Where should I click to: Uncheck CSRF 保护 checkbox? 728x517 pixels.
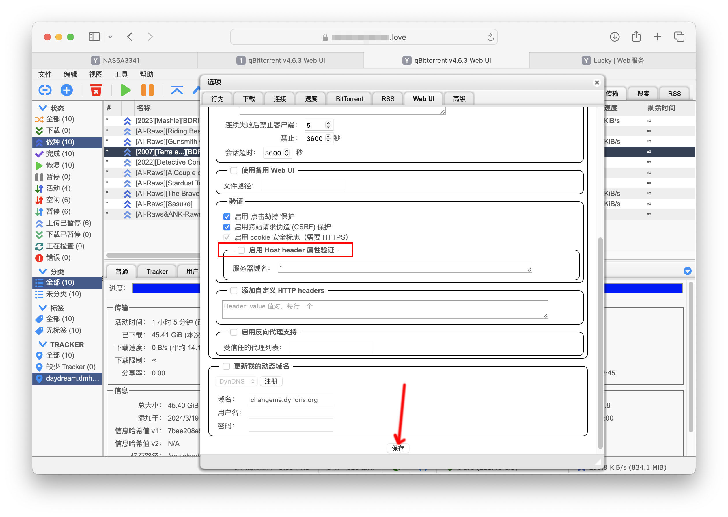227,227
